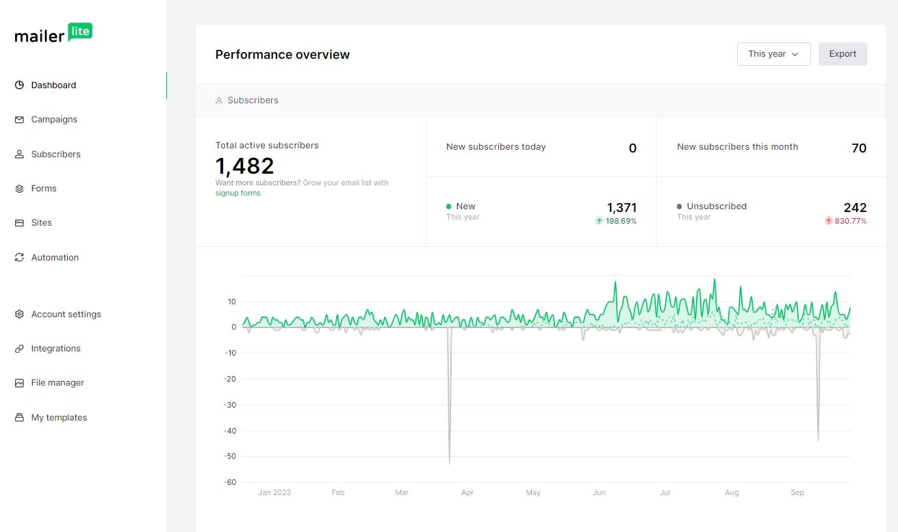Viewport: 898px width, 532px height.
Task: Open Campaigns from the sidebar menu
Action: (x=54, y=120)
